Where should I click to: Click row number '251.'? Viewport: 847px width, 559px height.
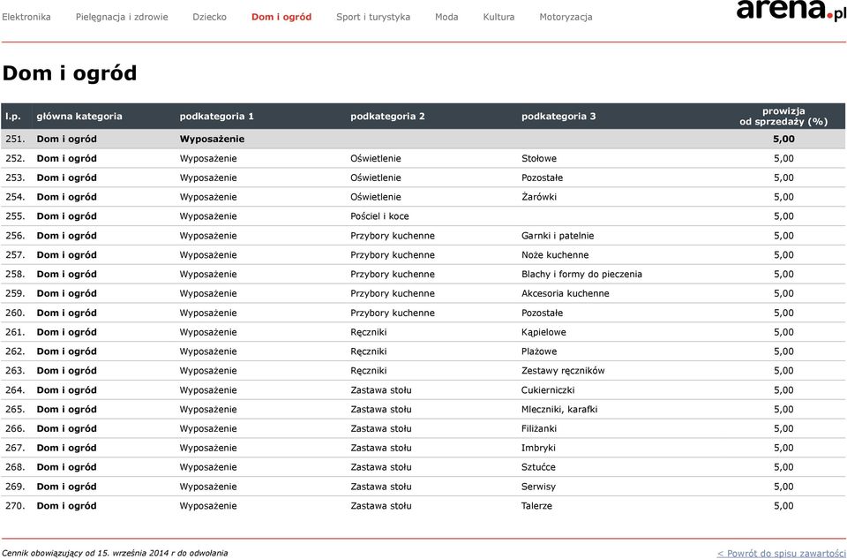pos(15,139)
